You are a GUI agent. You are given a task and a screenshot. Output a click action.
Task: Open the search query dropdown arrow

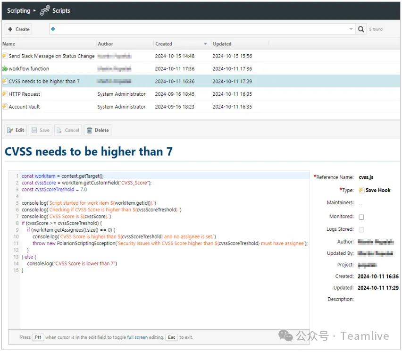point(351,29)
